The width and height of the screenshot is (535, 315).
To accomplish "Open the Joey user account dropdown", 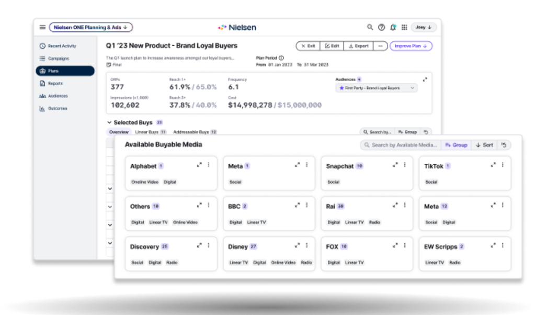I will click(424, 27).
